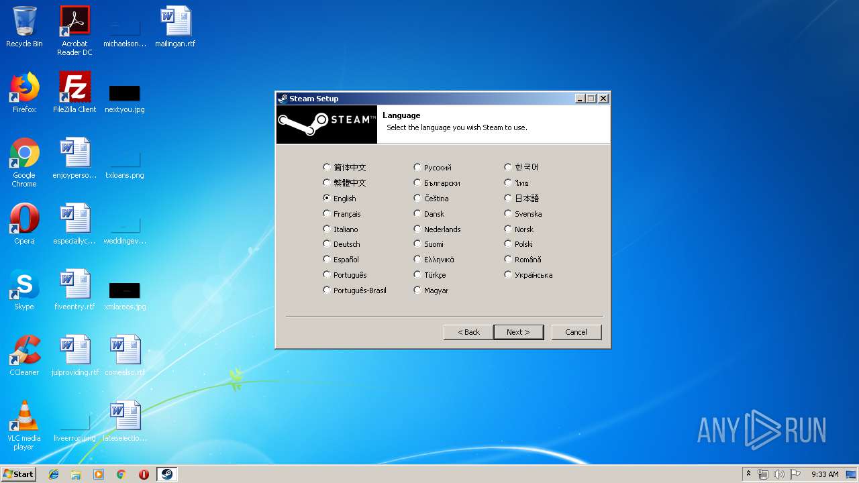Click the Next button in Steam Setup
Image resolution: width=859 pixels, height=483 pixels.
coord(518,332)
